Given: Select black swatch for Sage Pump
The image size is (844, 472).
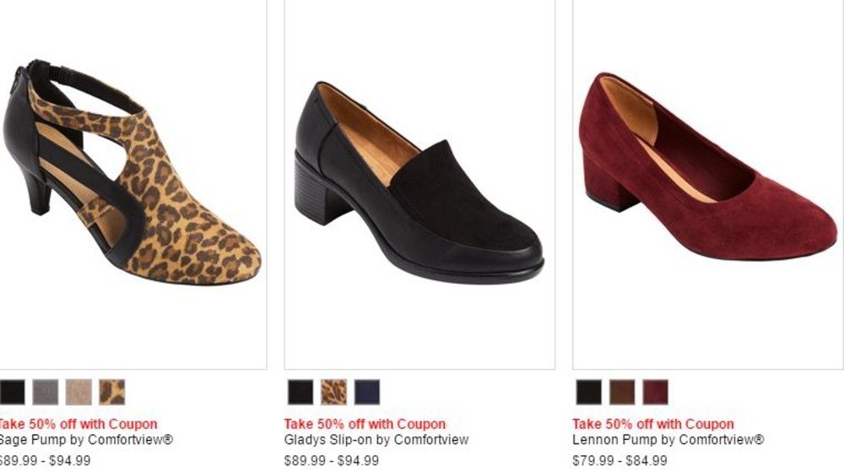Looking at the screenshot, I should [13, 393].
